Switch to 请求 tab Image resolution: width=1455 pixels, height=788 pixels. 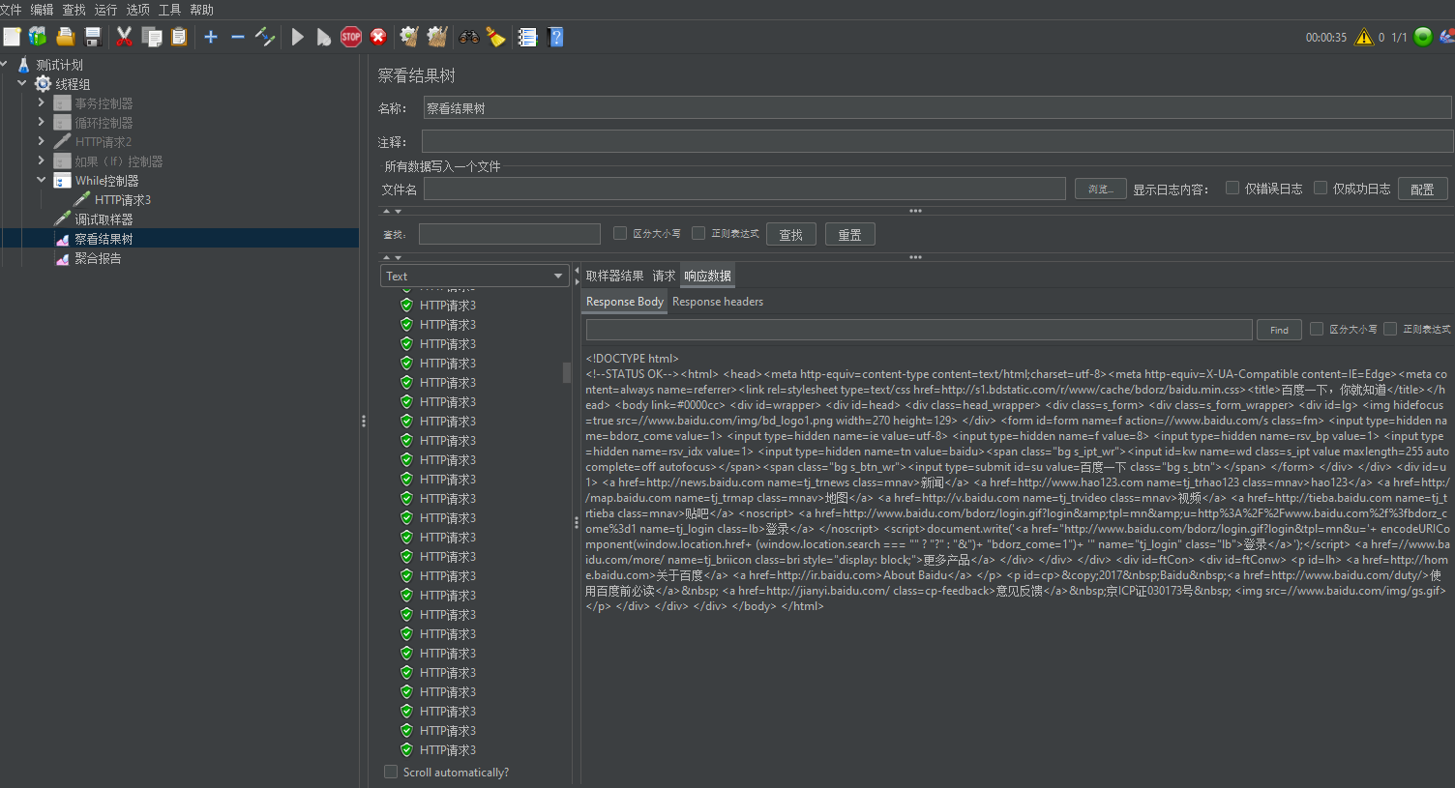click(664, 276)
